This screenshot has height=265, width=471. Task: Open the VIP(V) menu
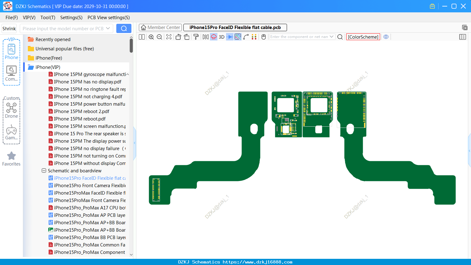pyautogui.click(x=29, y=18)
